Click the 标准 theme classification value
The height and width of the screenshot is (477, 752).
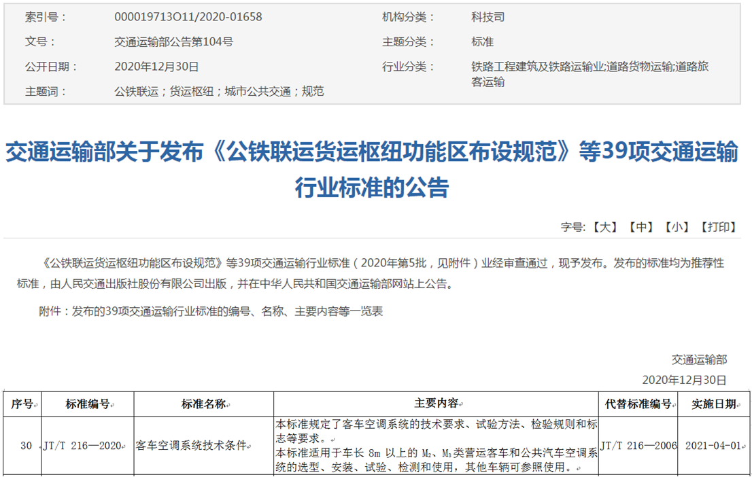point(482,41)
